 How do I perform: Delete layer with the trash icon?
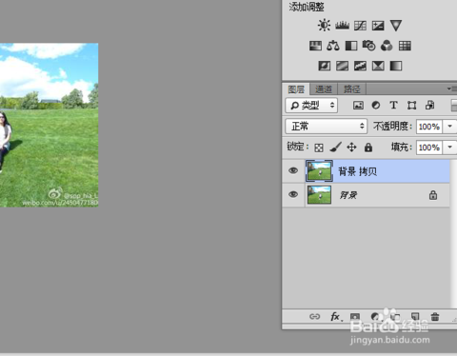tap(435, 316)
